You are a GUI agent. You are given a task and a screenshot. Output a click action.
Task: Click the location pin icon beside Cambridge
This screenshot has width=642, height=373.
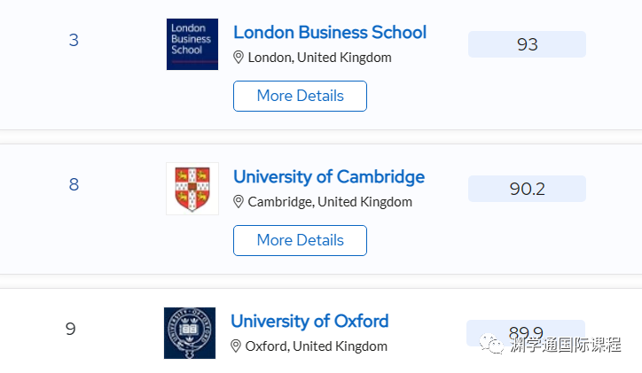pyautogui.click(x=239, y=202)
